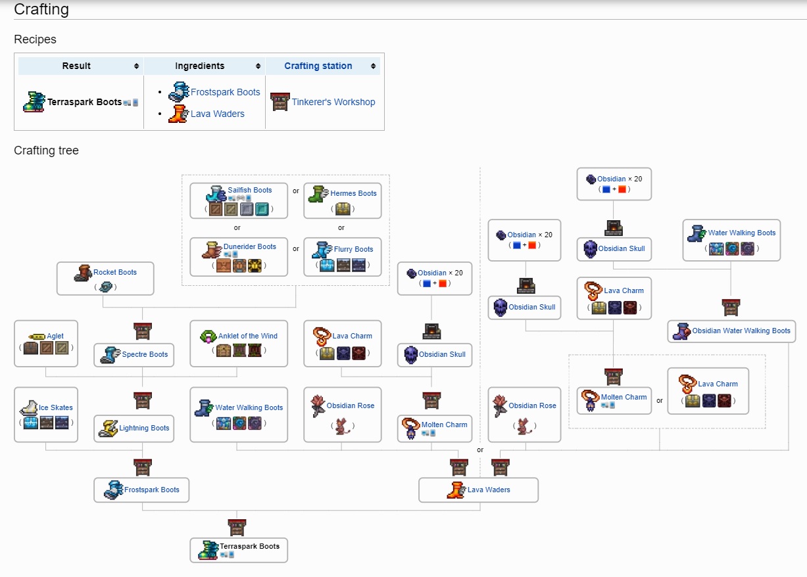Open the Spectre Boots link
Screen dimensions: 807x577
pyautogui.click(x=145, y=355)
